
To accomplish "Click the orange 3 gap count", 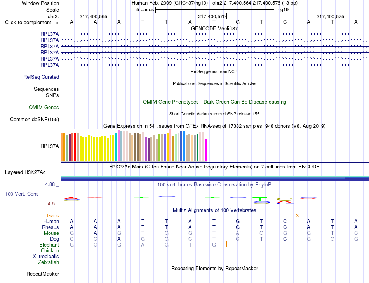I will [297, 216].
